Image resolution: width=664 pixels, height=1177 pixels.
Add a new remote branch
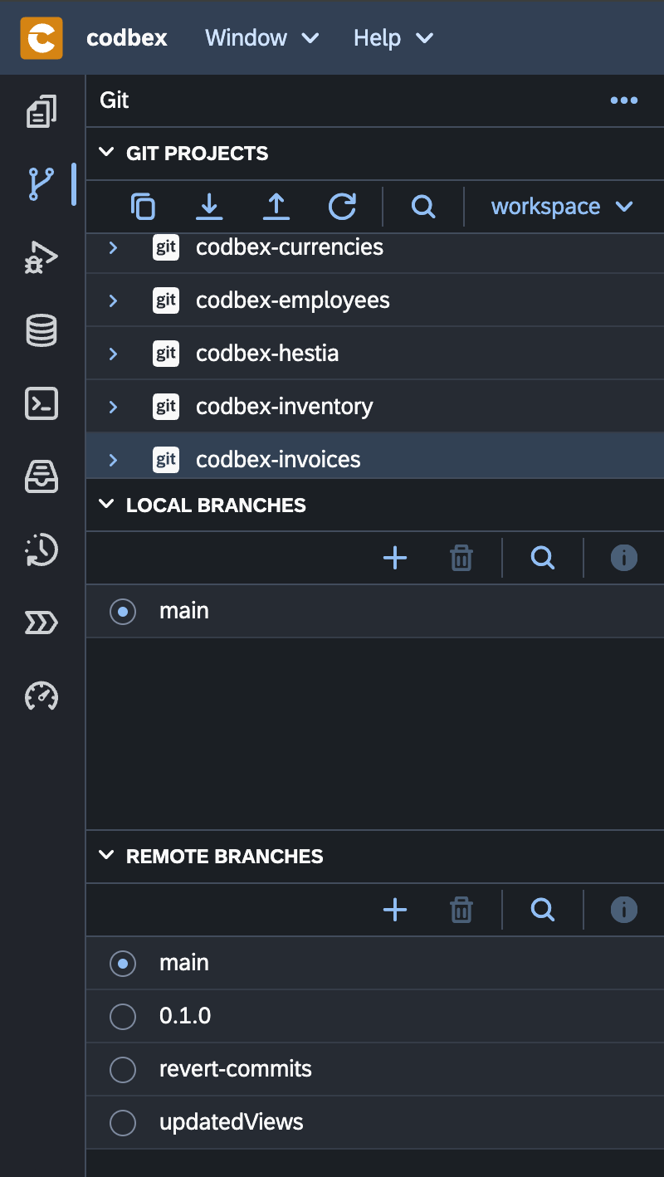395,910
